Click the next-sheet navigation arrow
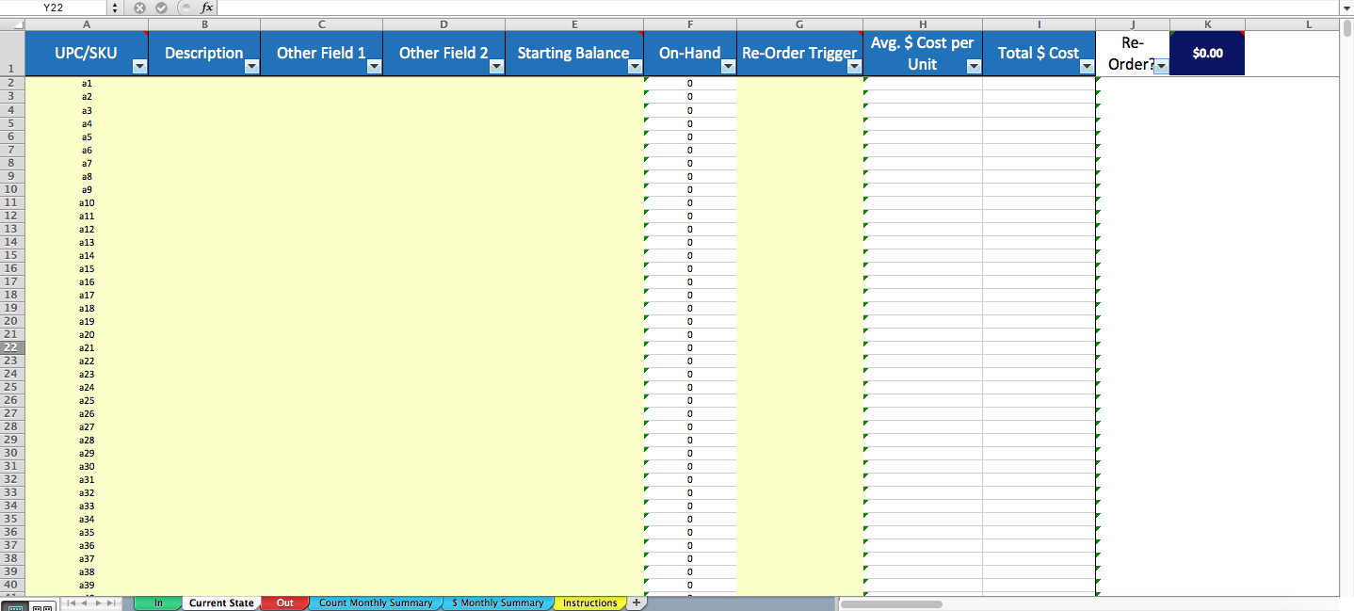Viewport: 1354px width, 611px height. click(98, 603)
